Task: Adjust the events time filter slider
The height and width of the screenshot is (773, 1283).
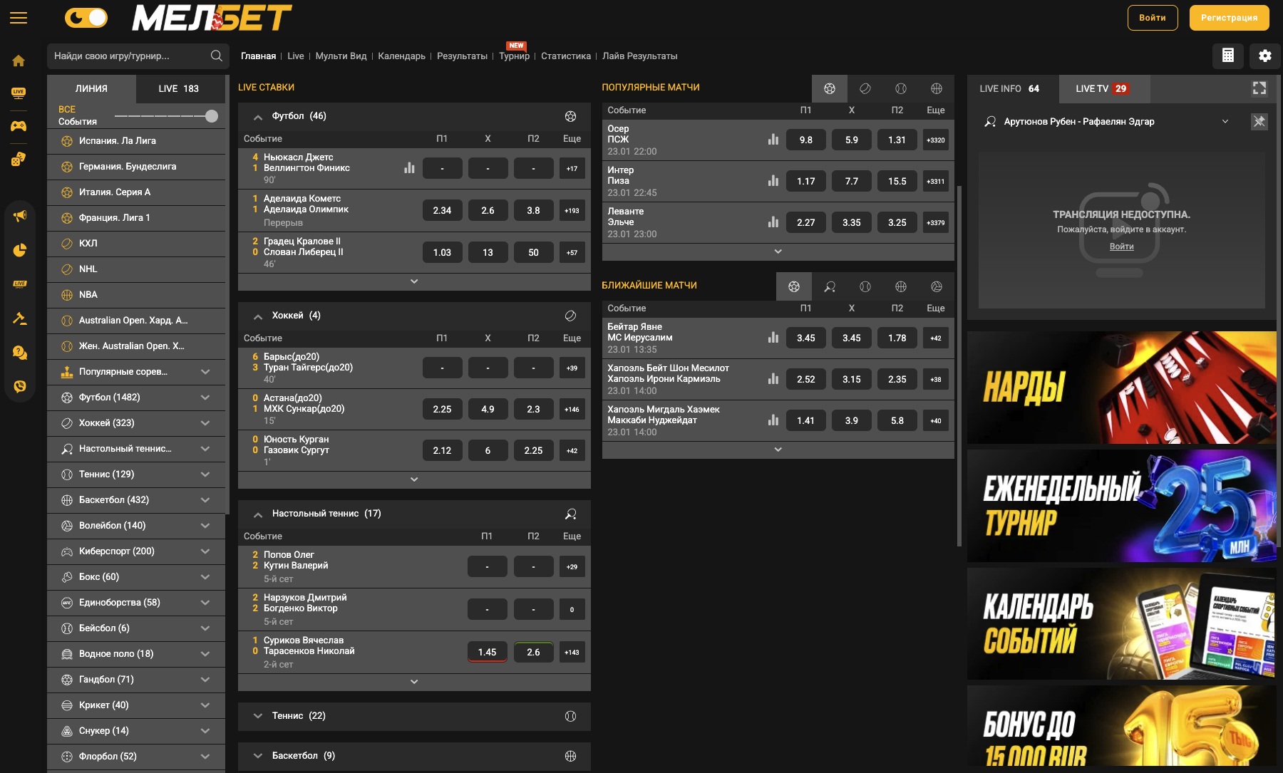Action: (x=211, y=116)
